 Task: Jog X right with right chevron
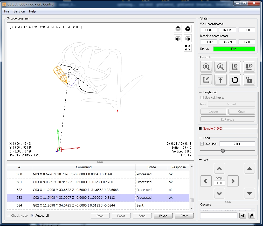(233, 181)
